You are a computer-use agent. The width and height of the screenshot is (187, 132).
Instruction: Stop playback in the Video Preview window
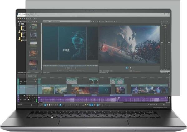pyautogui.click(x=130, y=68)
